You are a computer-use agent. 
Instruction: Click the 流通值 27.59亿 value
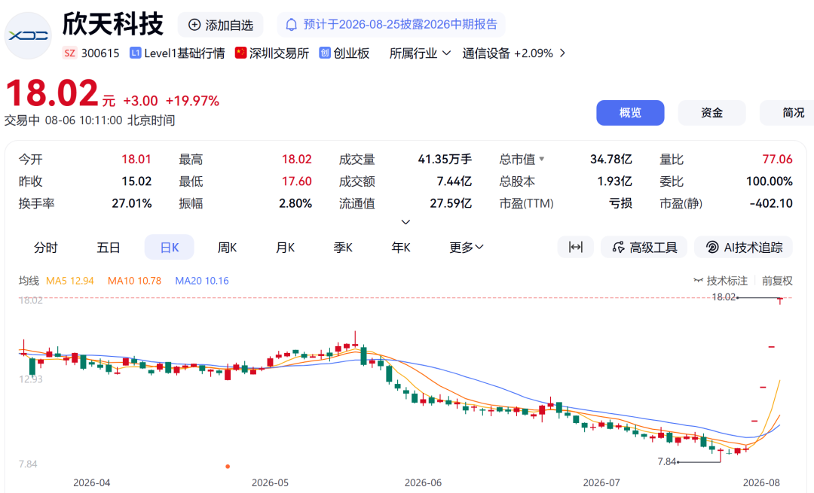[x=451, y=203]
